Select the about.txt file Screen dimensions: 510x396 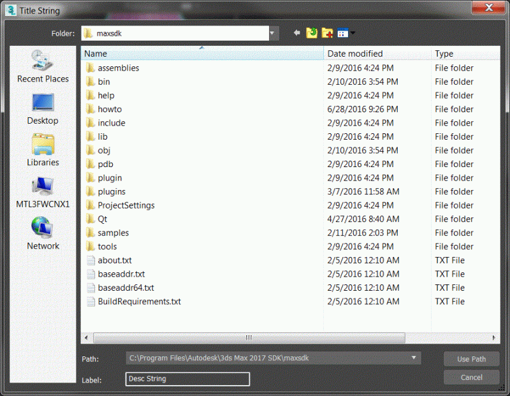(x=115, y=260)
